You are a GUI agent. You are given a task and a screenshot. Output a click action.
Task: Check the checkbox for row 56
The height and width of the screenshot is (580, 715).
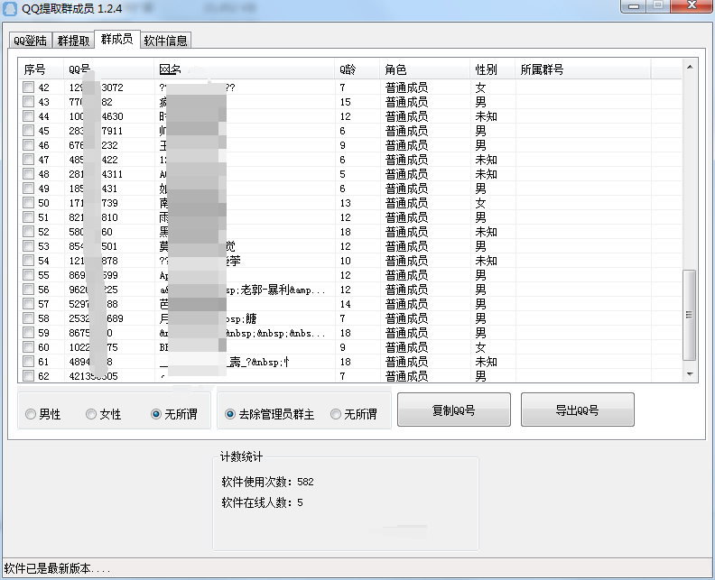tap(28, 290)
